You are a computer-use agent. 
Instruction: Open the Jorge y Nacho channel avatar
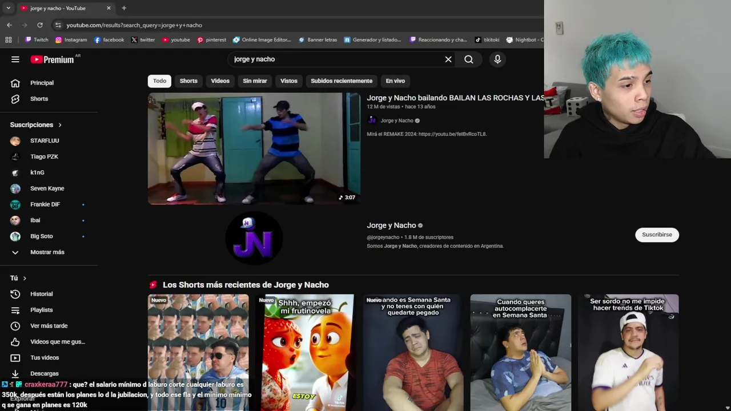[x=254, y=238]
